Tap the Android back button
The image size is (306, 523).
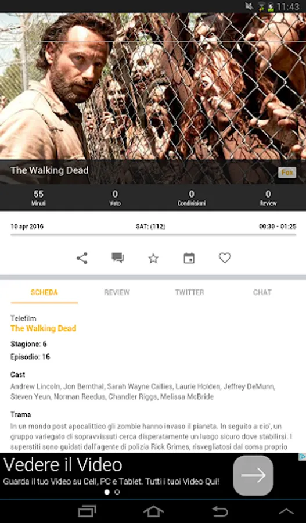tap(220, 511)
